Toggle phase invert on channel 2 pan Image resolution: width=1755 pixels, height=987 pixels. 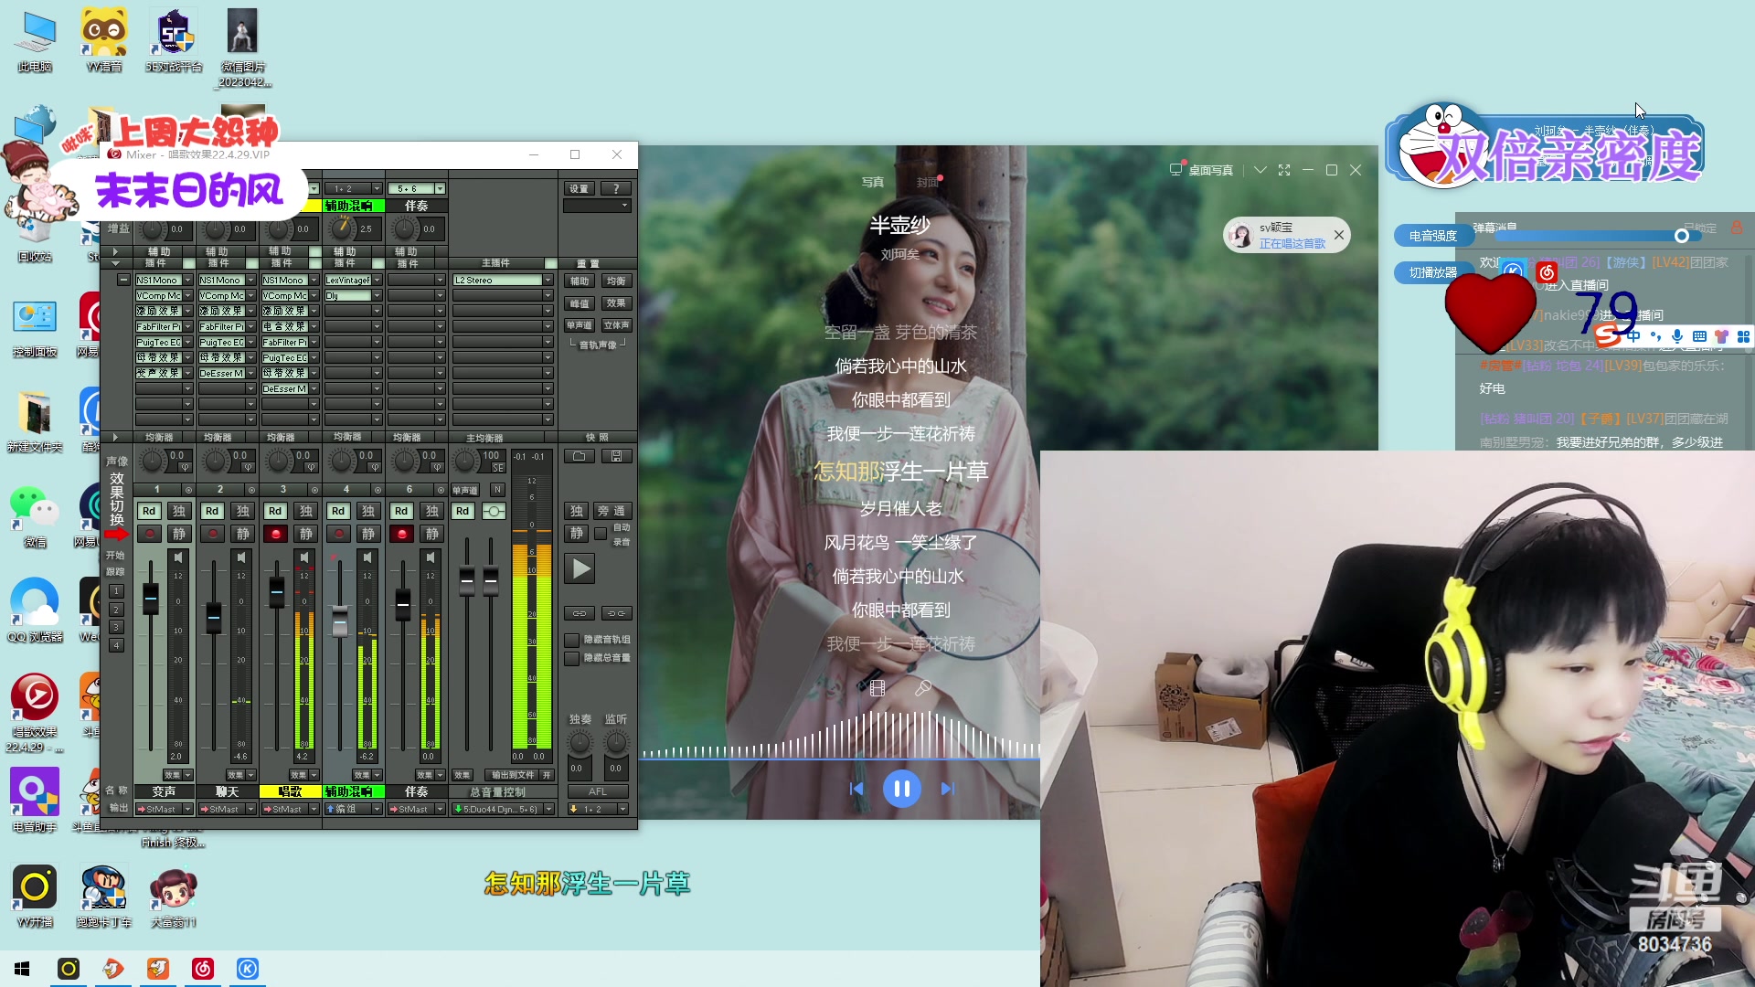point(248,467)
